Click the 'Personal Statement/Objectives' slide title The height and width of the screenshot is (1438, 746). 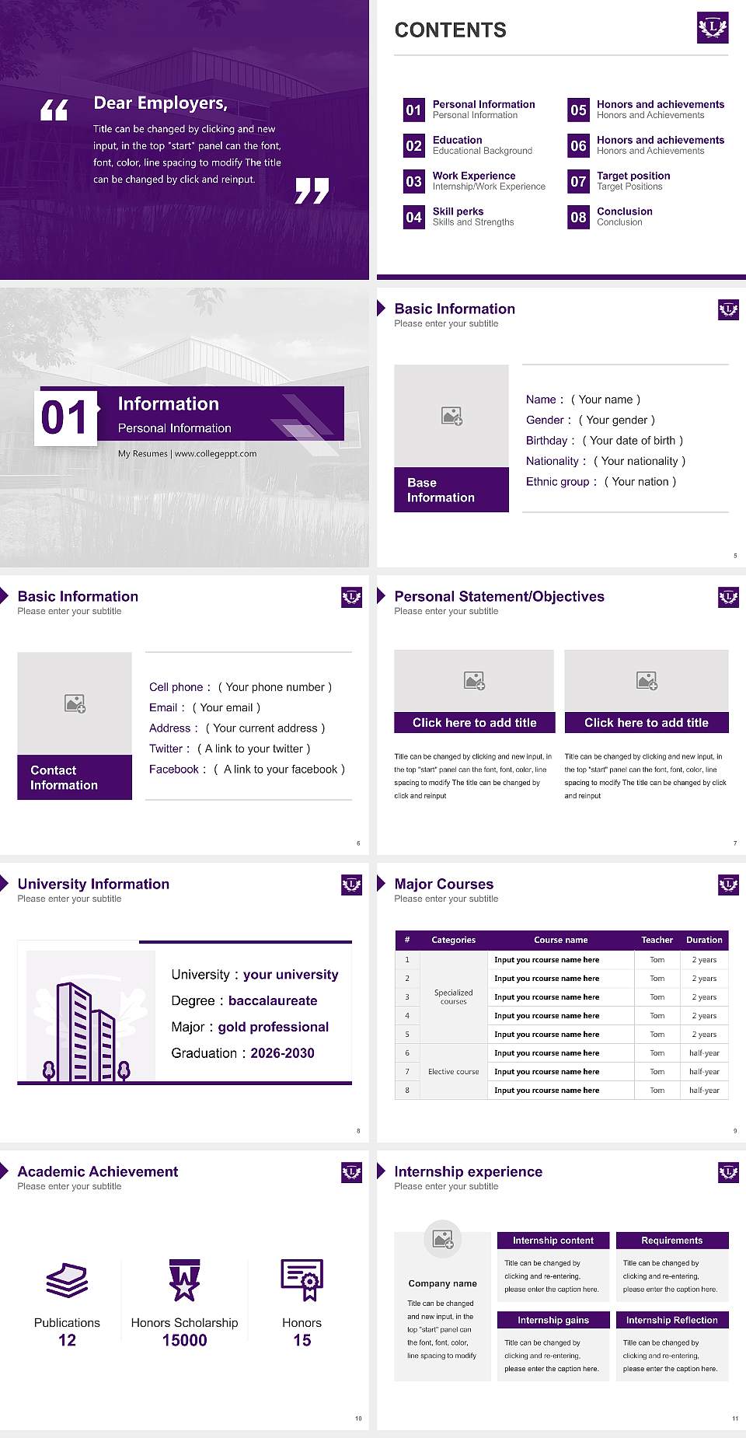click(499, 596)
